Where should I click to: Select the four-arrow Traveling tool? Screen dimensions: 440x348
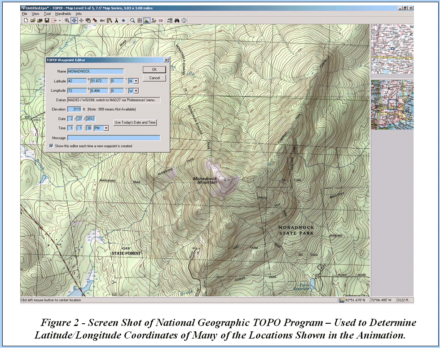coord(81,21)
